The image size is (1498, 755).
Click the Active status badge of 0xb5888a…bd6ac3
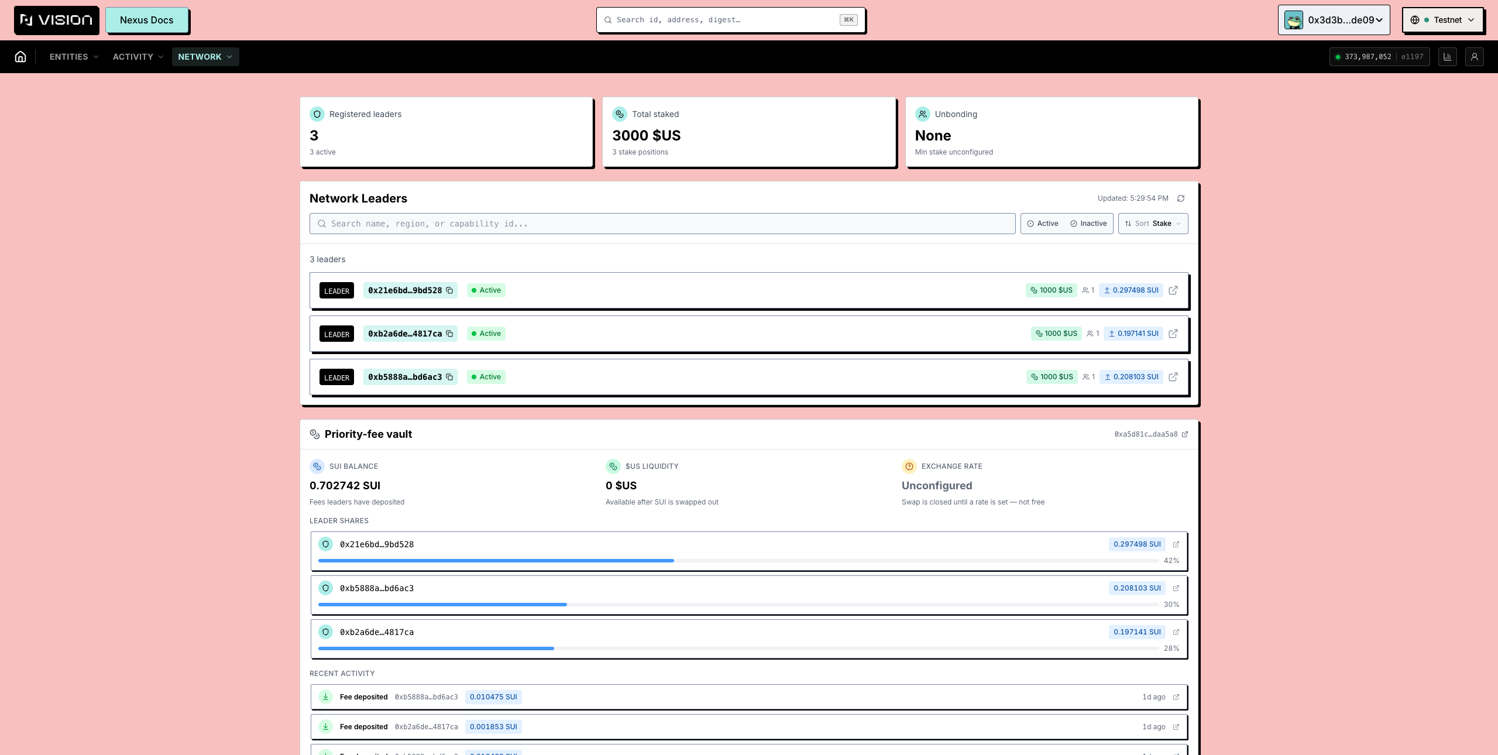coord(486,377)
